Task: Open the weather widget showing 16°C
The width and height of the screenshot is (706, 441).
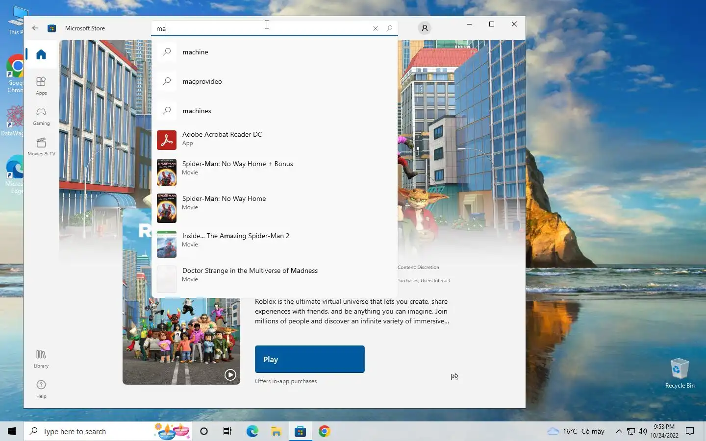Action: [x=576, y=431]
